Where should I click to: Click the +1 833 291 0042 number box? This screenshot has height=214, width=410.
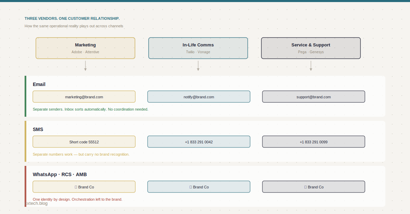tap(199, 142)
